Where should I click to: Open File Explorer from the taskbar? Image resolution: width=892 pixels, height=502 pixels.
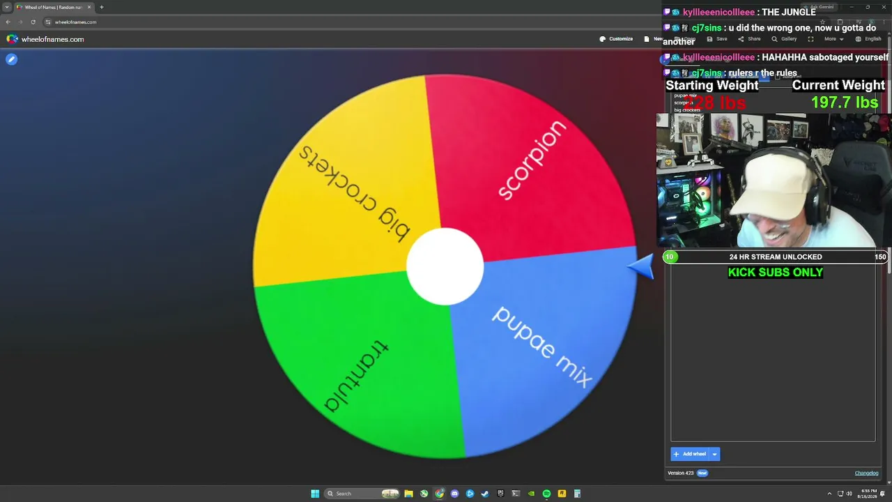tap(408, 494)
